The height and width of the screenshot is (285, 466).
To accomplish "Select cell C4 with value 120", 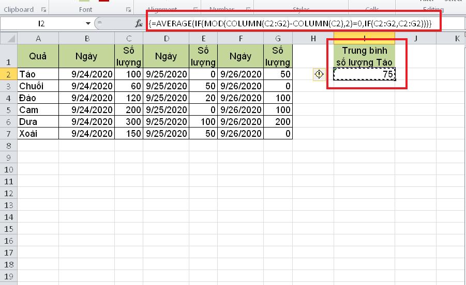I will [x=129, y=98].
